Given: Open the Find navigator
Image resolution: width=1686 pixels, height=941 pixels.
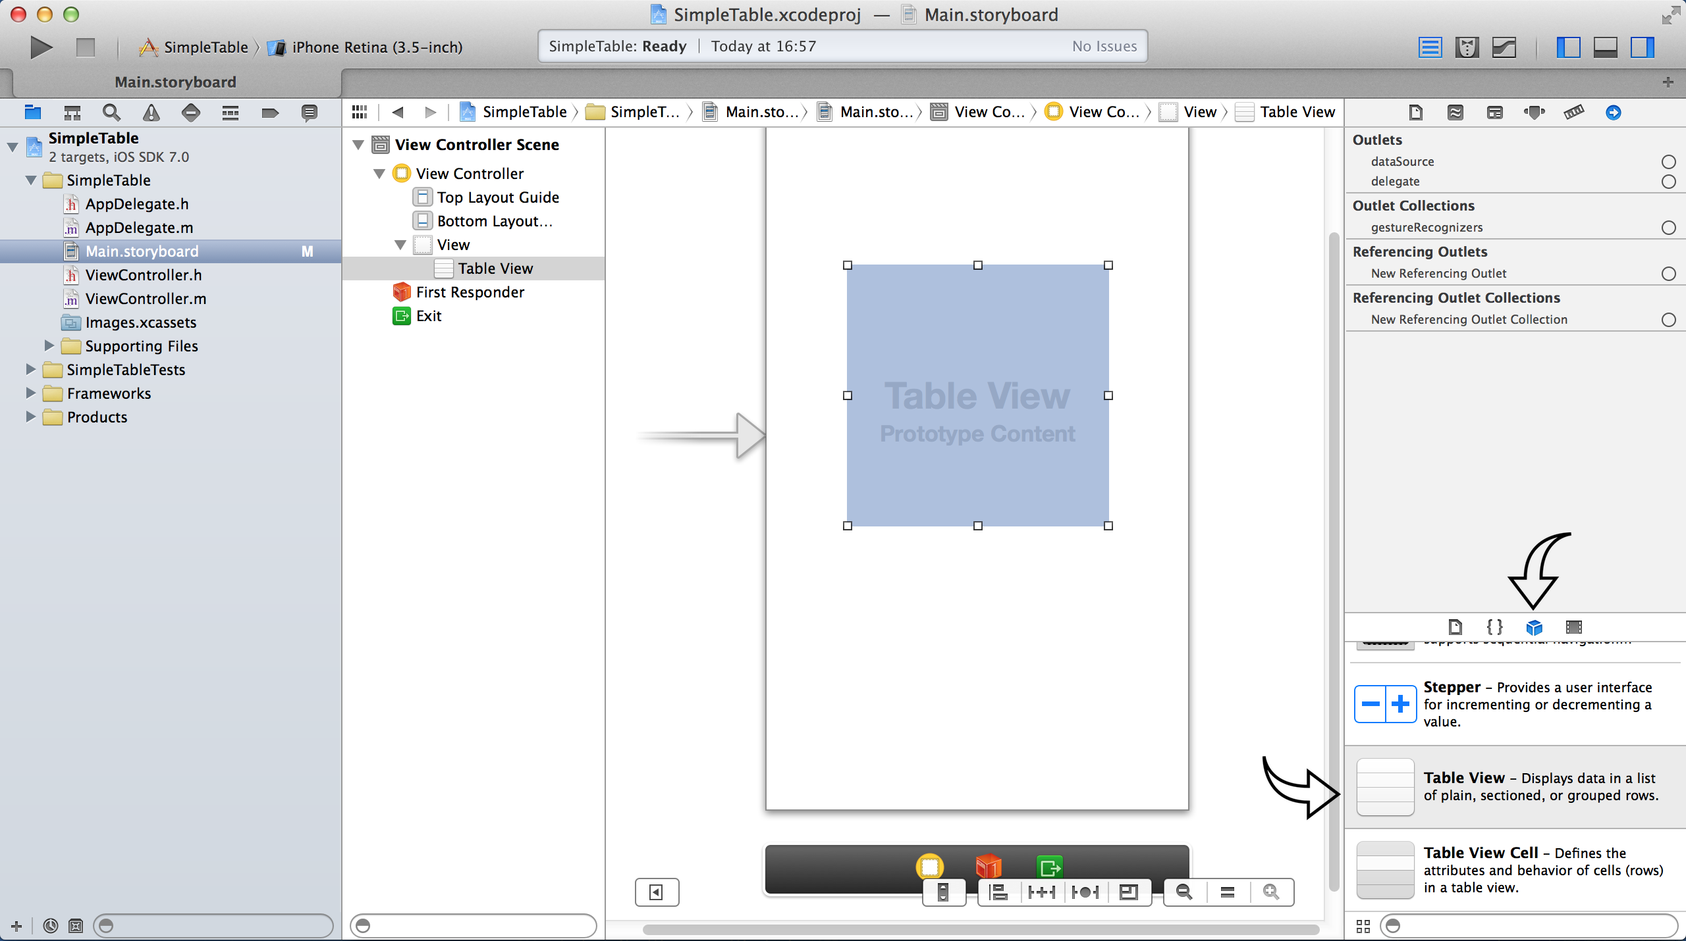Looking at the screenshot, I should click(x=111, y=113).
